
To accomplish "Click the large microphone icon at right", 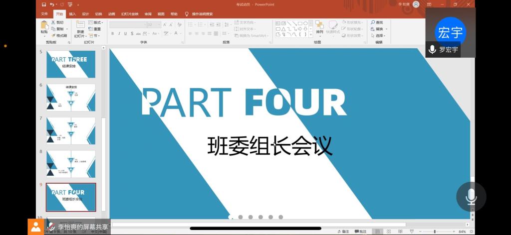I will pos(471,197).
